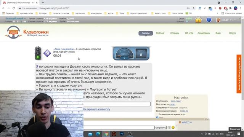Expand the bookmarks overflow chevron
The image size is (244, 137).
[x=217, y=13]
